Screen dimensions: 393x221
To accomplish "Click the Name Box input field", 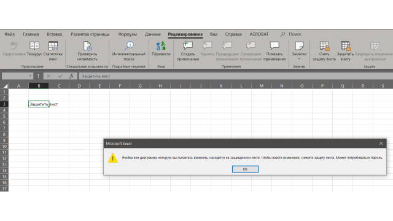I will pos(15,76).
